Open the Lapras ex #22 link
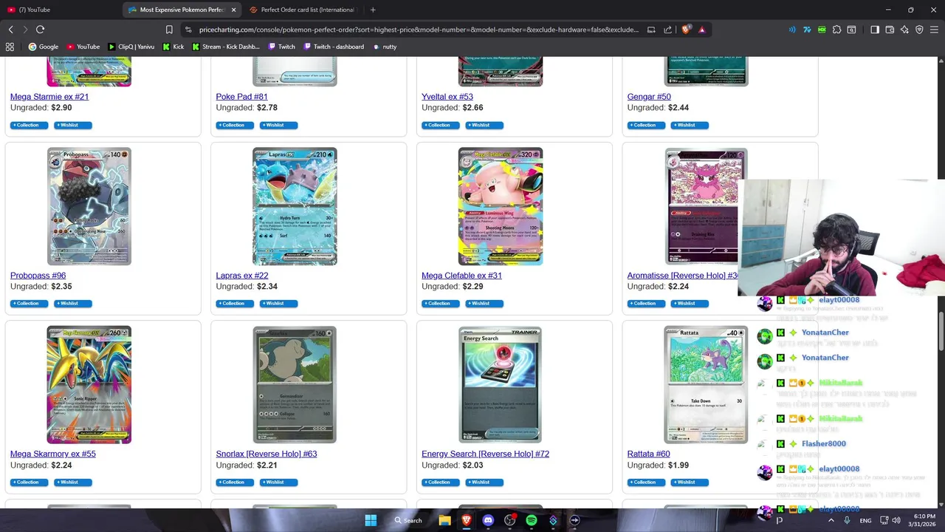 point(241,276)
